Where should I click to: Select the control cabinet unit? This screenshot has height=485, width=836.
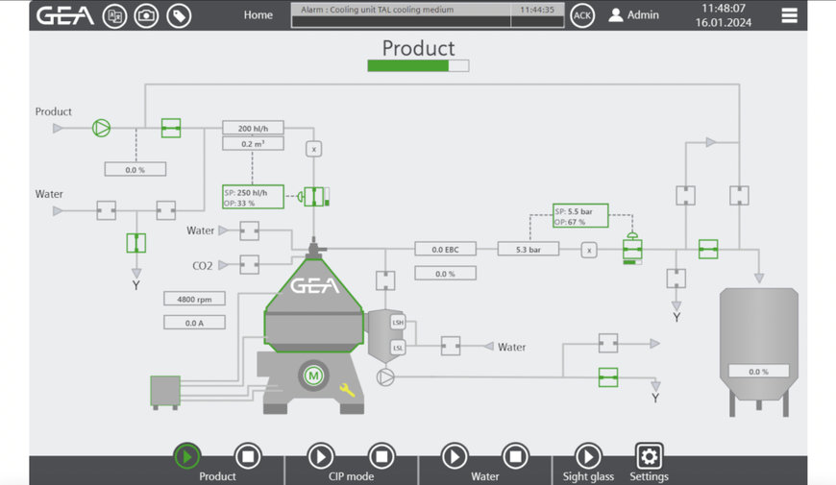[x=165, y=392]
